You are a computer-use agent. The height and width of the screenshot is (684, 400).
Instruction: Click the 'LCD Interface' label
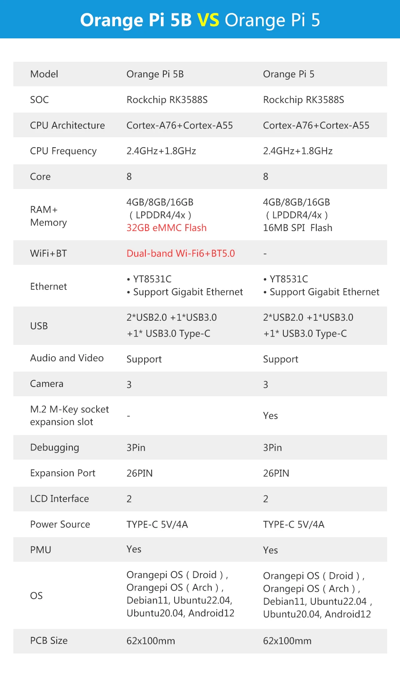(x=60, y=498)
